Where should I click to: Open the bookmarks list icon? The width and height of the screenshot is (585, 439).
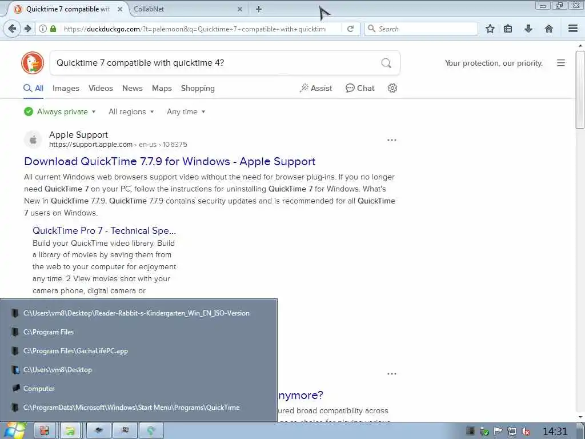click(x=508, y=29)
